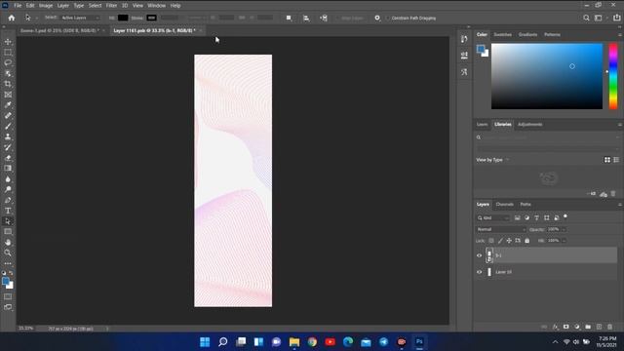Toggle the layer filter on/off switch

tap(565, 216)
